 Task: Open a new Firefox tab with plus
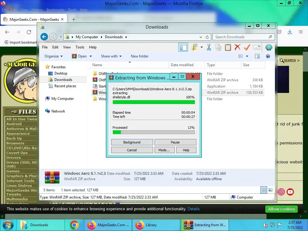point(73,20)
